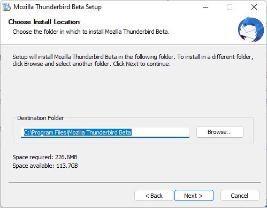The image size is (267, 208).
Task: Focus the Destination Folder path field
Action: pos(105,132)
